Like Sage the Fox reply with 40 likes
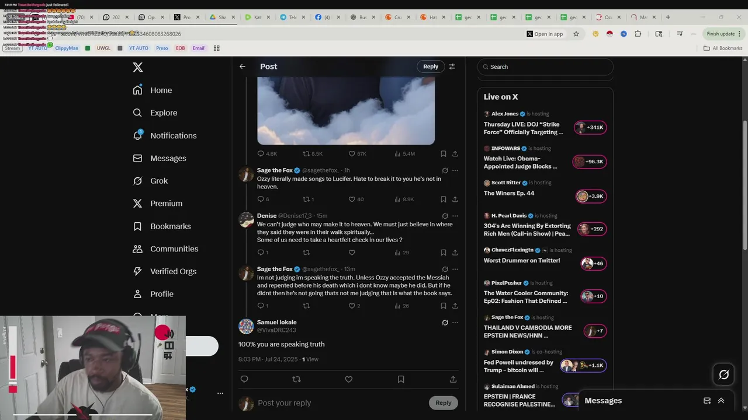 click(352, 199)
